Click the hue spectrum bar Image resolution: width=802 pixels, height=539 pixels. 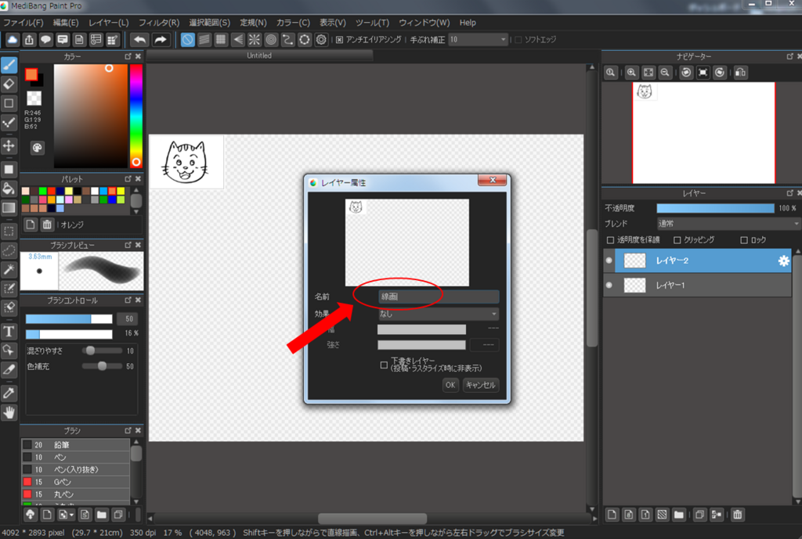(x=135, y=116)
